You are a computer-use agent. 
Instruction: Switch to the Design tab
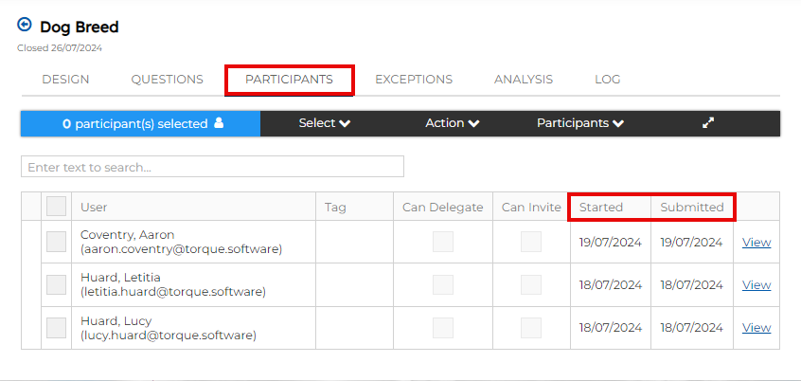pos(65,80)
